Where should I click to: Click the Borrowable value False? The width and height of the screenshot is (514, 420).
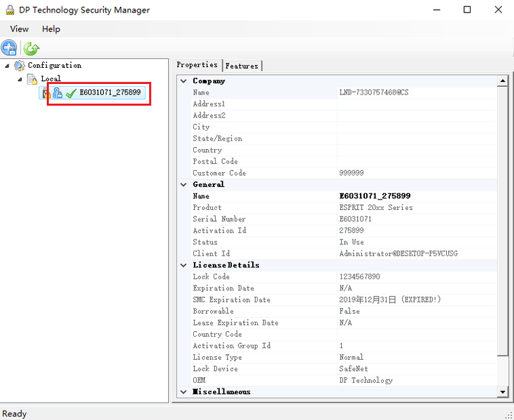(x=349, y=311)
